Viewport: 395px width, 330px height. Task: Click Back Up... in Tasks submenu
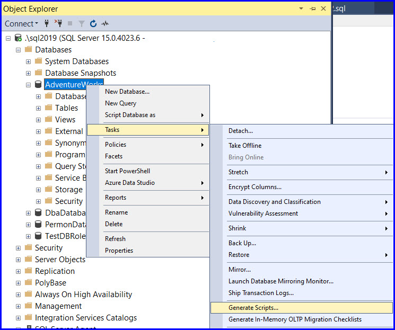click(242, 243)
